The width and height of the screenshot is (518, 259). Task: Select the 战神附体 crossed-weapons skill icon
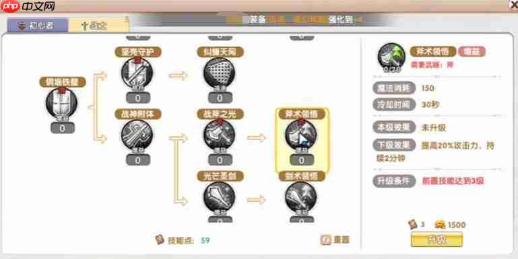tap(137, 135)
